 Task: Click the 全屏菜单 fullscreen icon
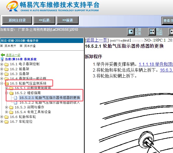[131, 32]
